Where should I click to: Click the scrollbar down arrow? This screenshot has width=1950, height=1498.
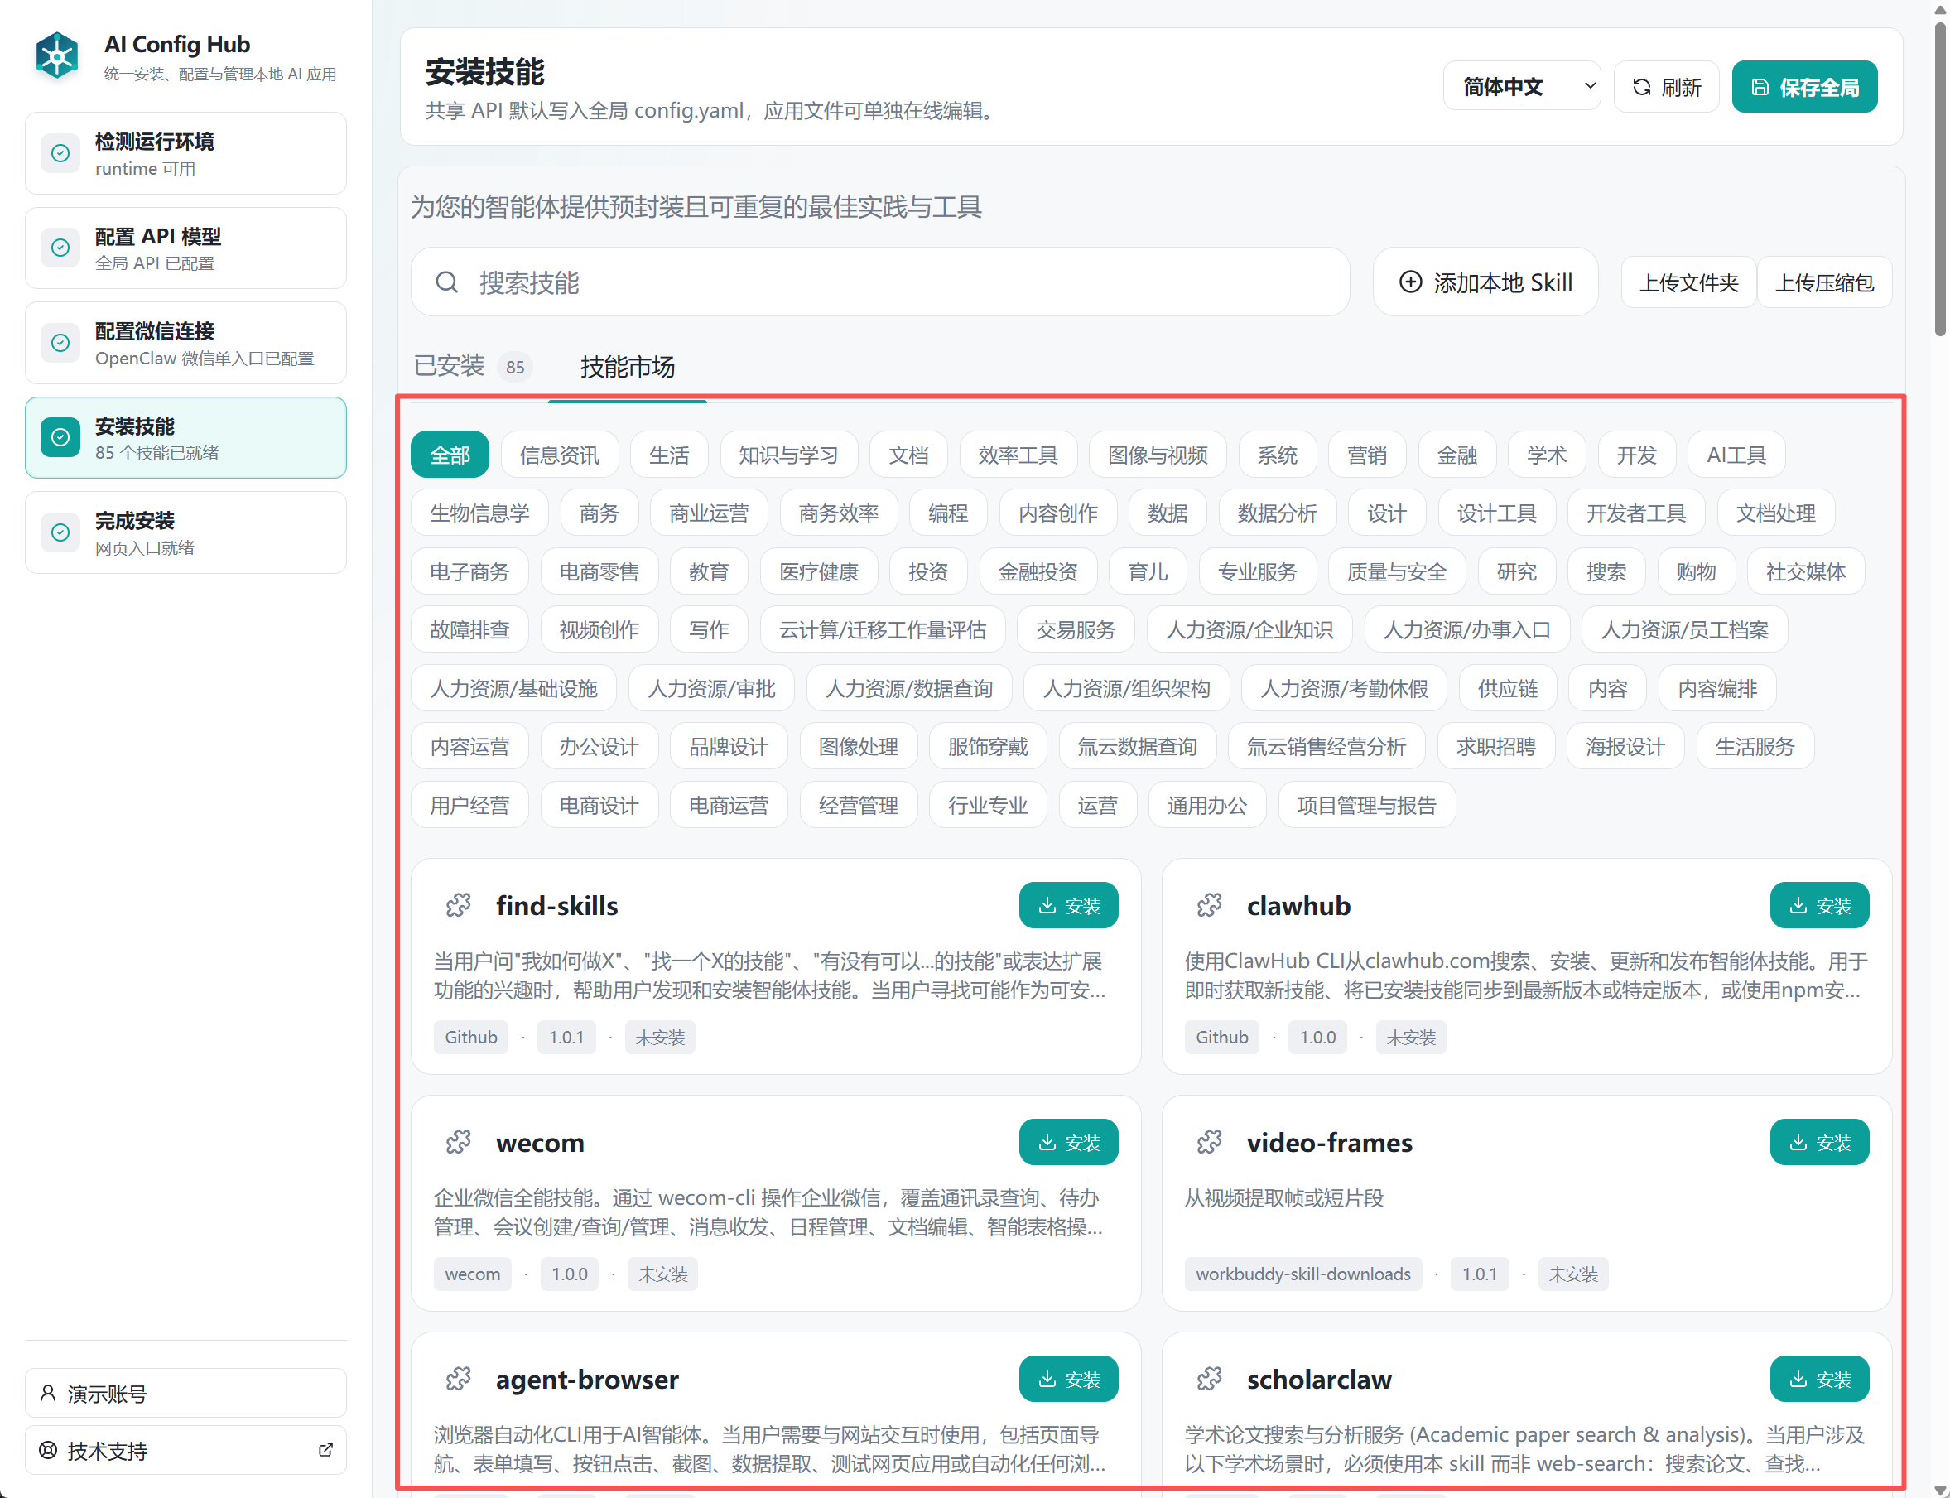click(x=1940, y=1489)
